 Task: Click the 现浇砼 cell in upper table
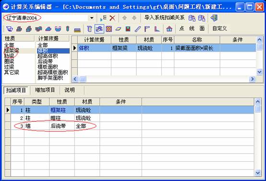pos(149,48)
